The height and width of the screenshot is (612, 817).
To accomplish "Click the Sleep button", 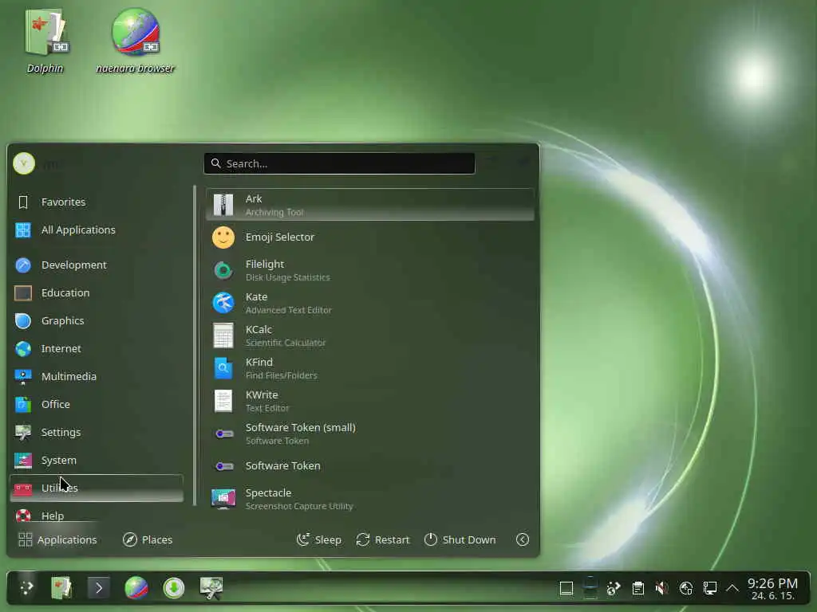I will [319, 539].
